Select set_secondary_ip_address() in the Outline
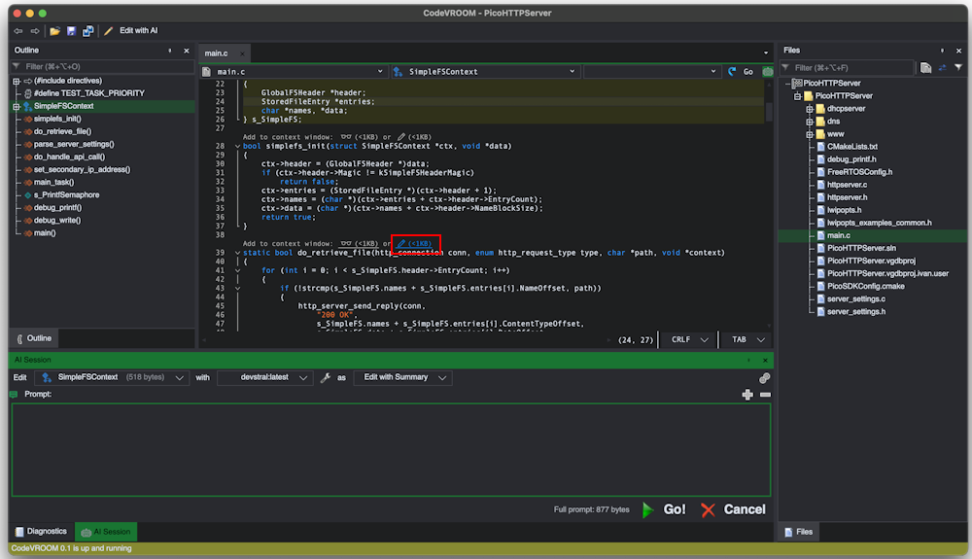 click(82, 169)
